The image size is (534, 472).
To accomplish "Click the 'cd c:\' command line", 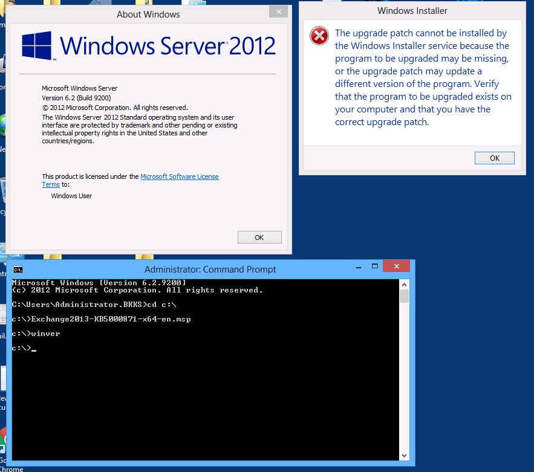I will pyautogui.click(x=94, y=304).
